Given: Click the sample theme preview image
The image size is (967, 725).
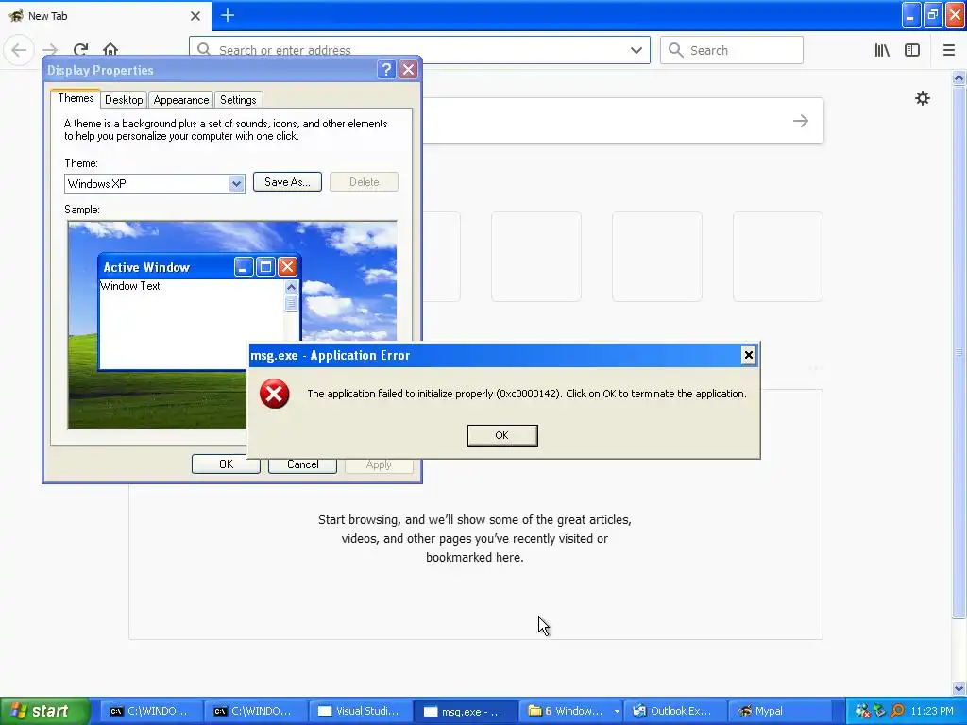Looking at the screenshot, I should coord(232,325).
